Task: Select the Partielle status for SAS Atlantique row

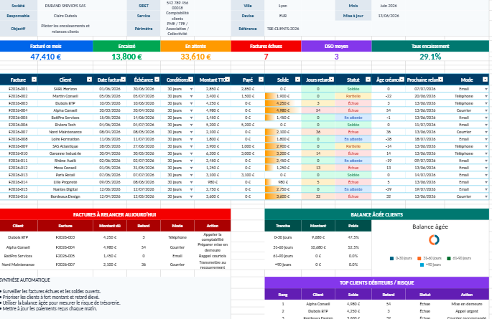Action: (x=353, y=146)
